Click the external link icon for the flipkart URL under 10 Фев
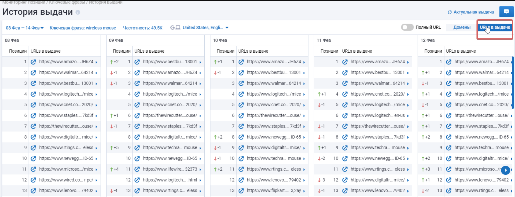The width and height of the screenshot is (515, 197). [x=241, y=191]
